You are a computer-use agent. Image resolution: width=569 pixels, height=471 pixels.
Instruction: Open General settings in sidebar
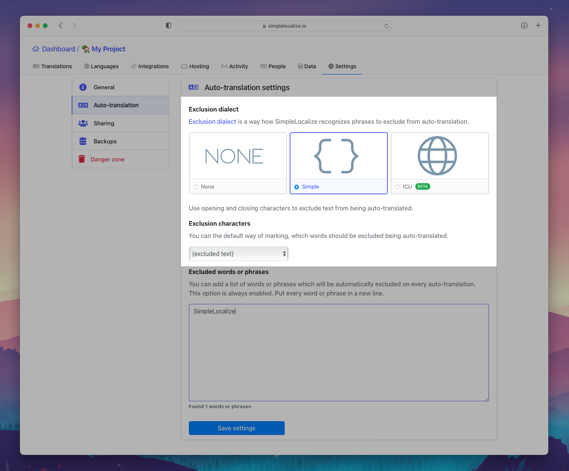click(121, 87)
